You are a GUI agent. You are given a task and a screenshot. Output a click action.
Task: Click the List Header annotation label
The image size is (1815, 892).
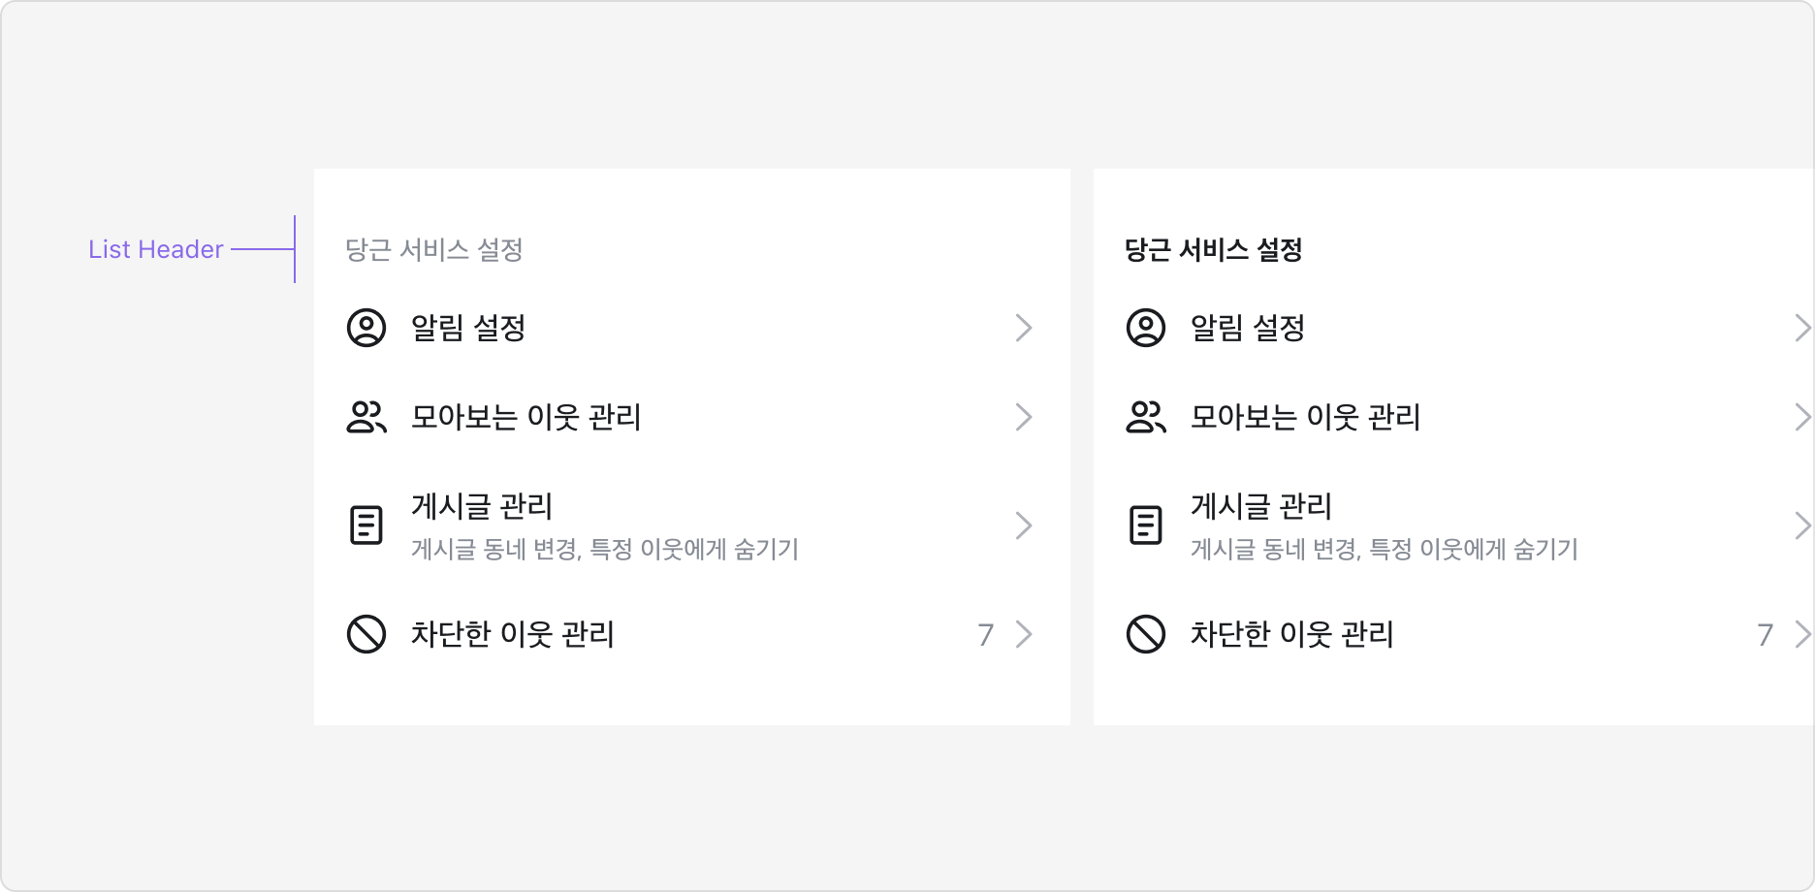(x=155, y=249)
